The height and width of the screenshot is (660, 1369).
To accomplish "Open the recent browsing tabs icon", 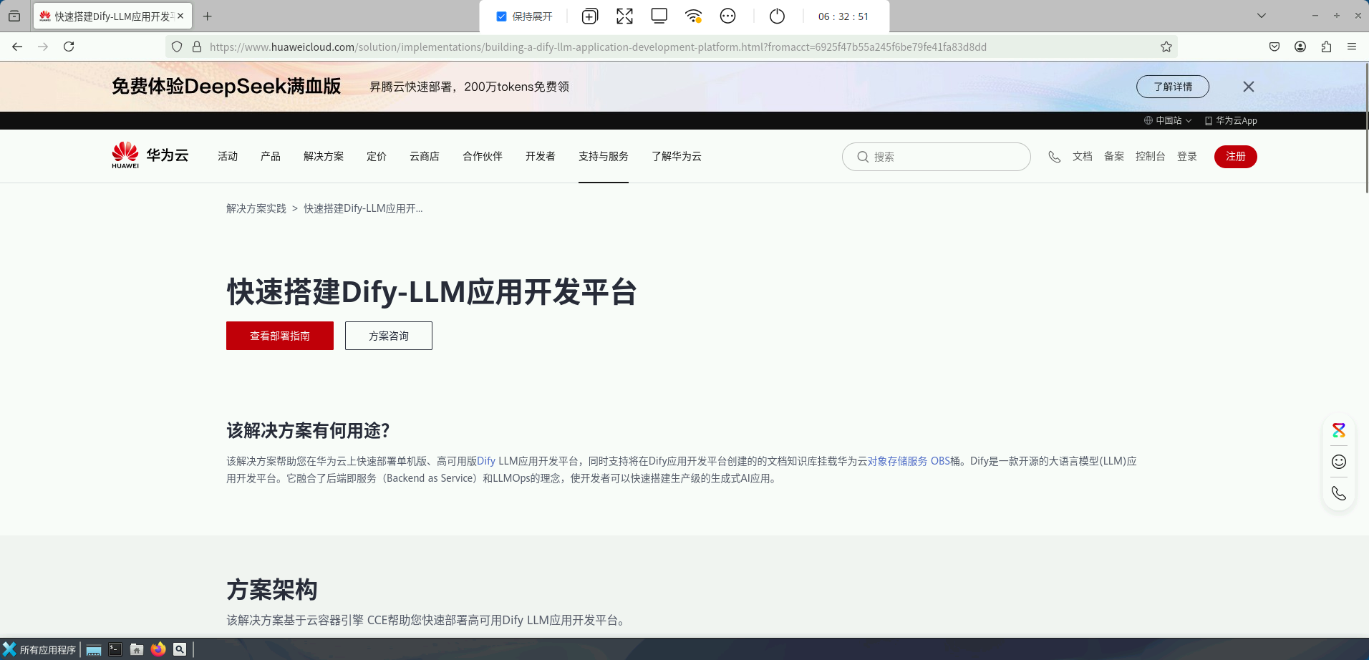I will point(14,16).
